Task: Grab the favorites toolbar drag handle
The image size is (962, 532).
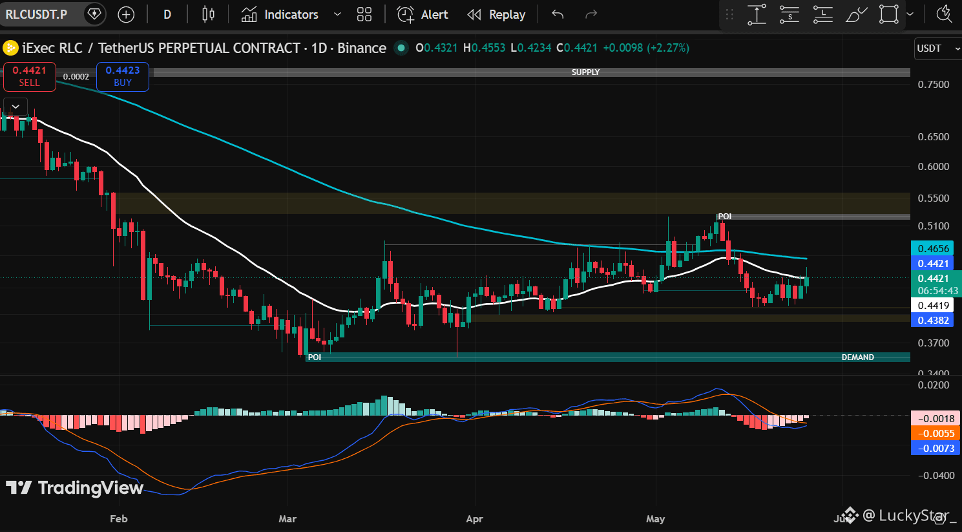Action: (729, 14)
